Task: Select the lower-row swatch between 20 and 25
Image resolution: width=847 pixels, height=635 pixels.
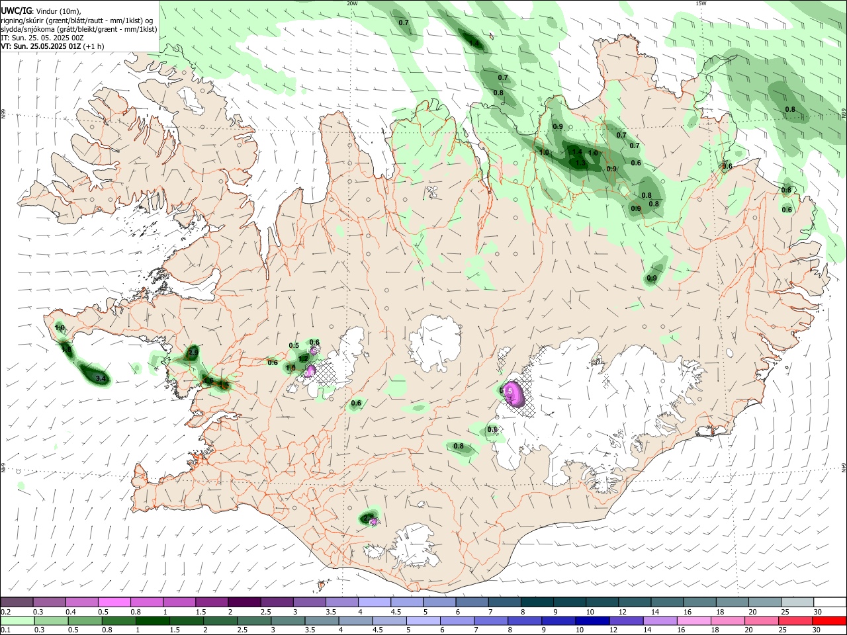Action: (760, 620)
